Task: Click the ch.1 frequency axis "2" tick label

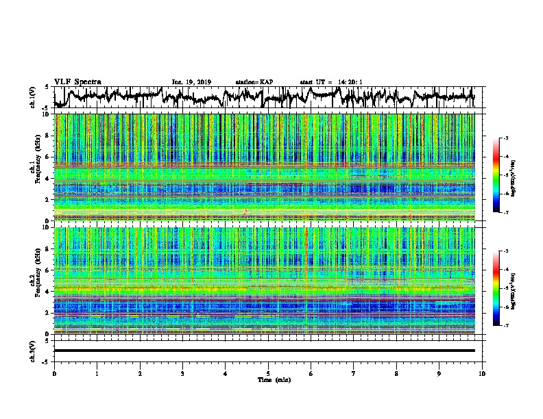Action: point(48,200)
